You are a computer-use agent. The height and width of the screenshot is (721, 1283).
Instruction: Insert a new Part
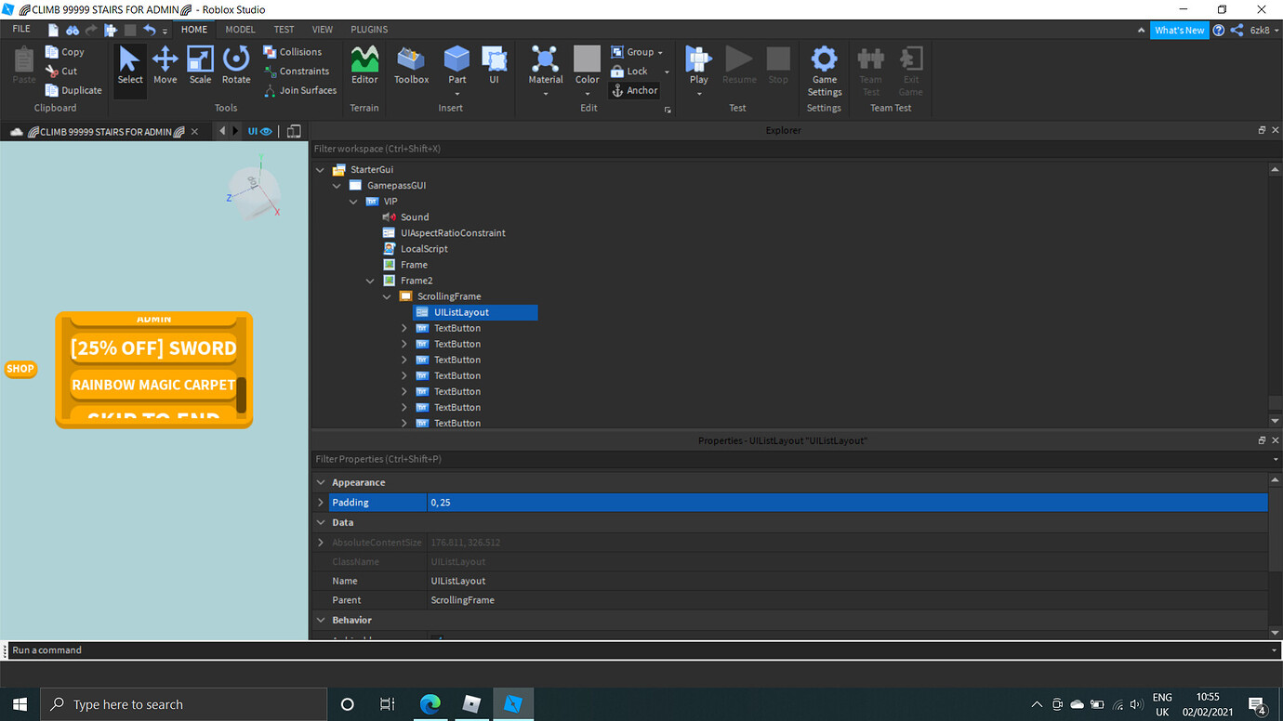[x=456, y=65]
